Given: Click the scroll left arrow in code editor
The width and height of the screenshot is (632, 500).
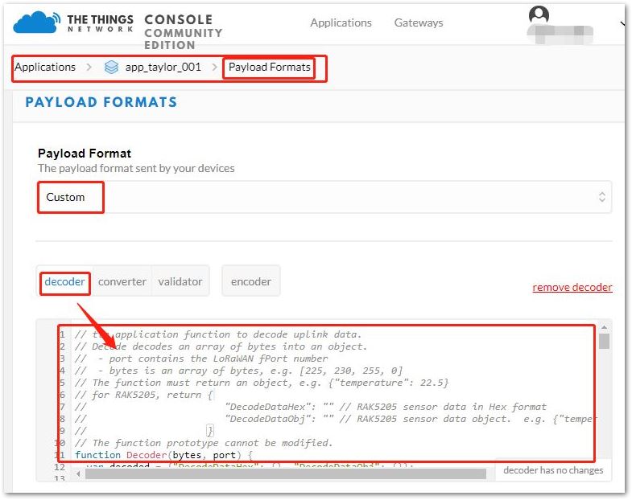Looking at the screenshot, I should [78, 473].
